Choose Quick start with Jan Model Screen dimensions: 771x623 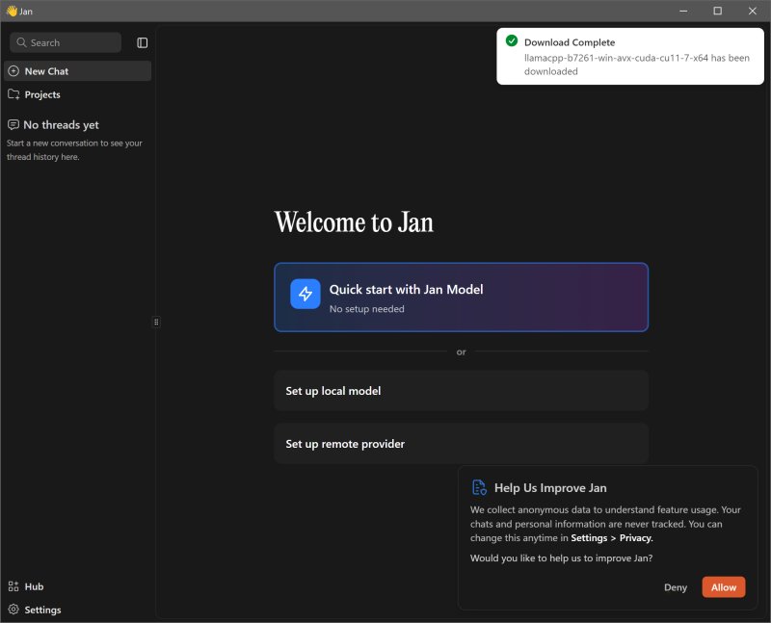(462, 298)
